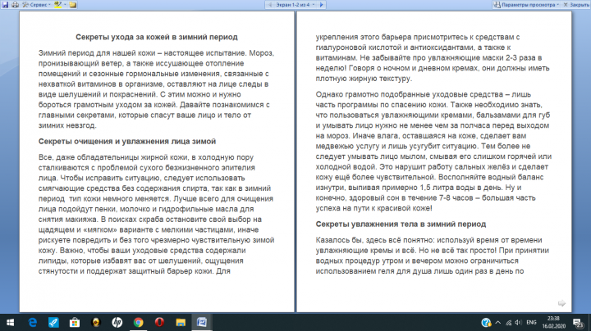
Task: Select the yellow text highlighter tool
Action: click(57, 5)
